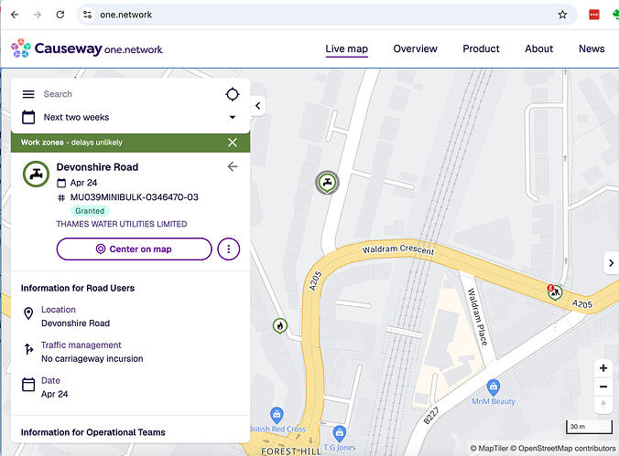Select the gas works flame marker
Image resolution: width=619 pixels, height=456 pixels.
click(280, 326)
